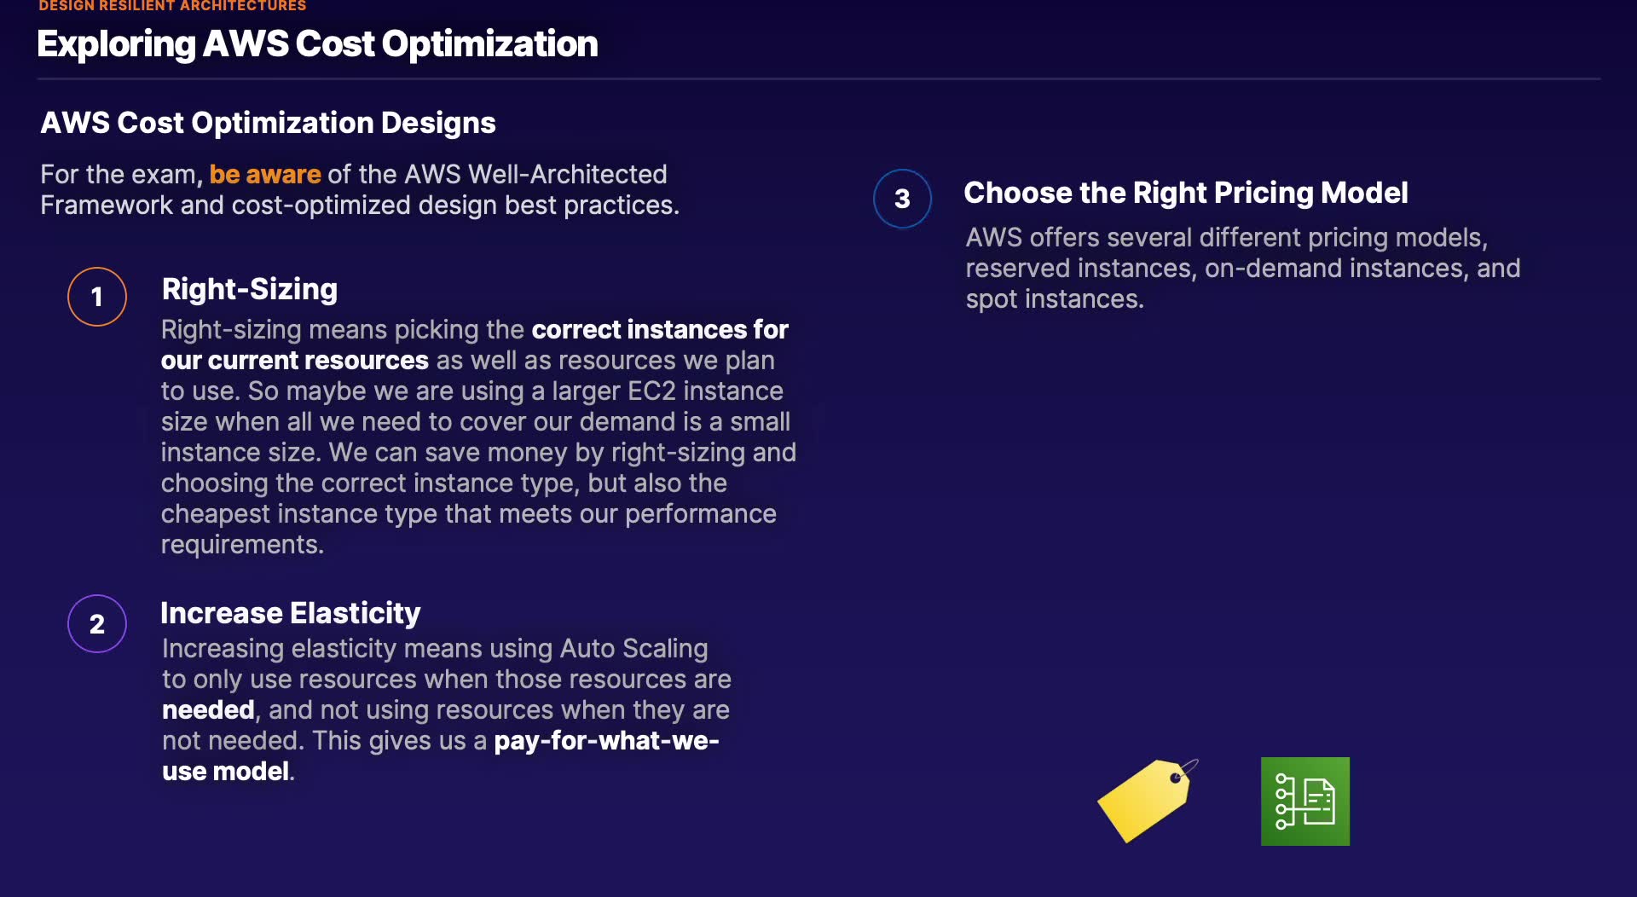Click the orange 'be aware' text
This screenshot has width=1637, height=897.
point(265,174)
